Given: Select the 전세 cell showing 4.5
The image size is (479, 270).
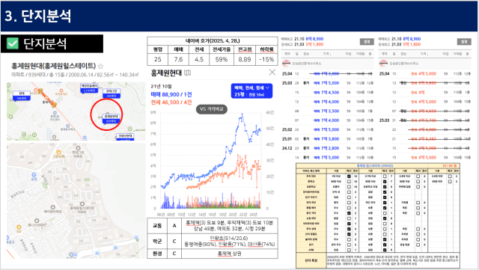Looking at the screenshot, I should tap(199, 60).
